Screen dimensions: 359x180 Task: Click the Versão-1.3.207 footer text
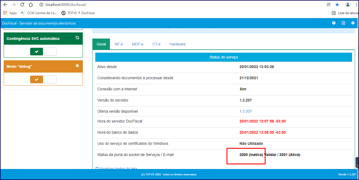tap(347, 175)
